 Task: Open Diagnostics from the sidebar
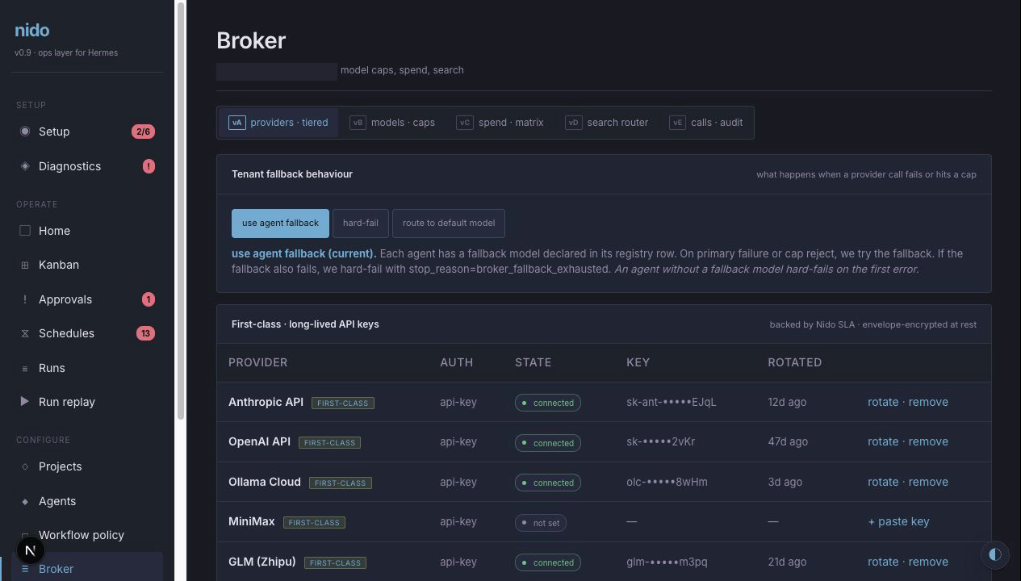point(87,166)
